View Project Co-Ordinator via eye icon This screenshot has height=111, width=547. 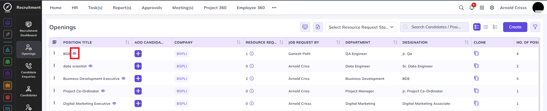tap(103, 91)
